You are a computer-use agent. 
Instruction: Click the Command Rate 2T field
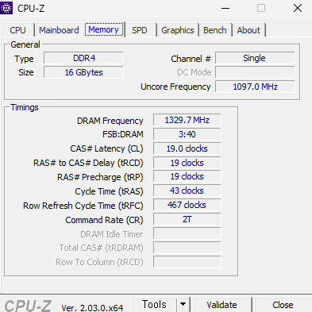(x=187, y=219)
